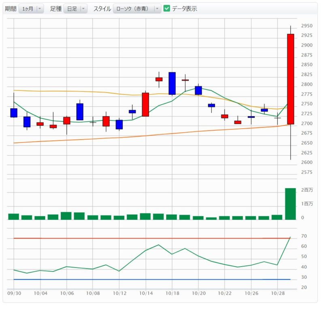Click the 09/30 date label

14,293
